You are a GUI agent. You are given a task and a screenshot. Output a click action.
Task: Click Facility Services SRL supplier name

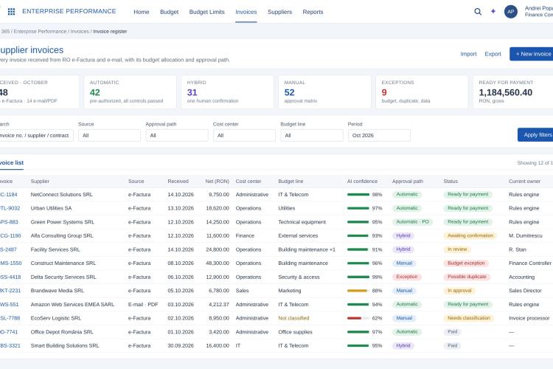click(x=55, y=249)
